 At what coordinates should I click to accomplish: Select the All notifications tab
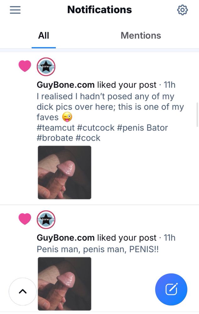pyautogui.click(x=43, y=35)
